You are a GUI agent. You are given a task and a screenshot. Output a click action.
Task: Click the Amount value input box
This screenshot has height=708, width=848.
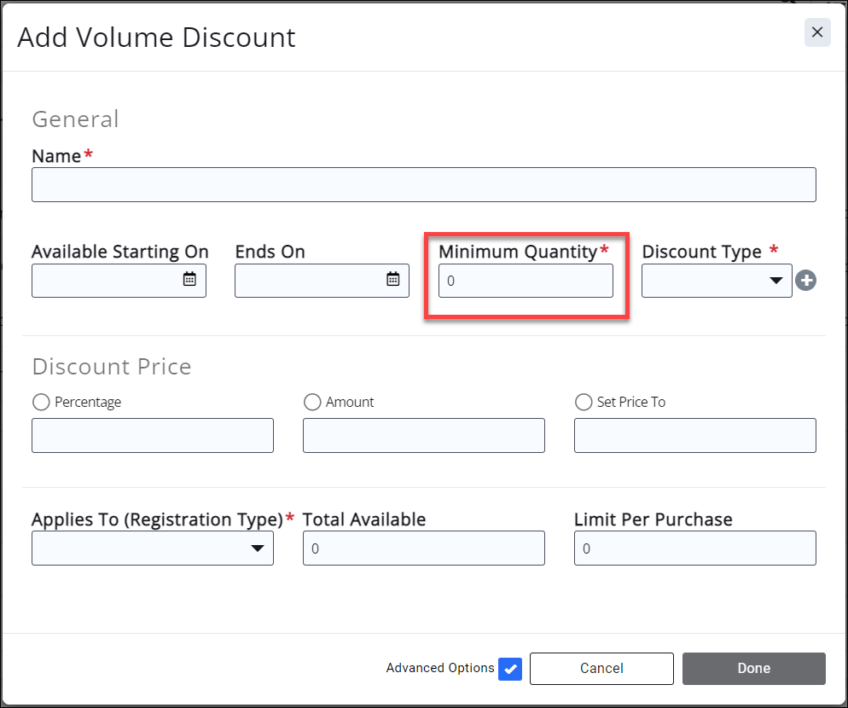click(423, 435)
